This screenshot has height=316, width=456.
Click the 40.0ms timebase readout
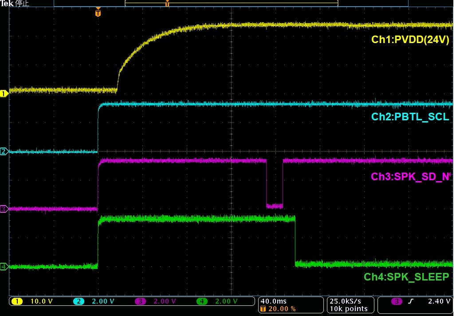point(273,301)
